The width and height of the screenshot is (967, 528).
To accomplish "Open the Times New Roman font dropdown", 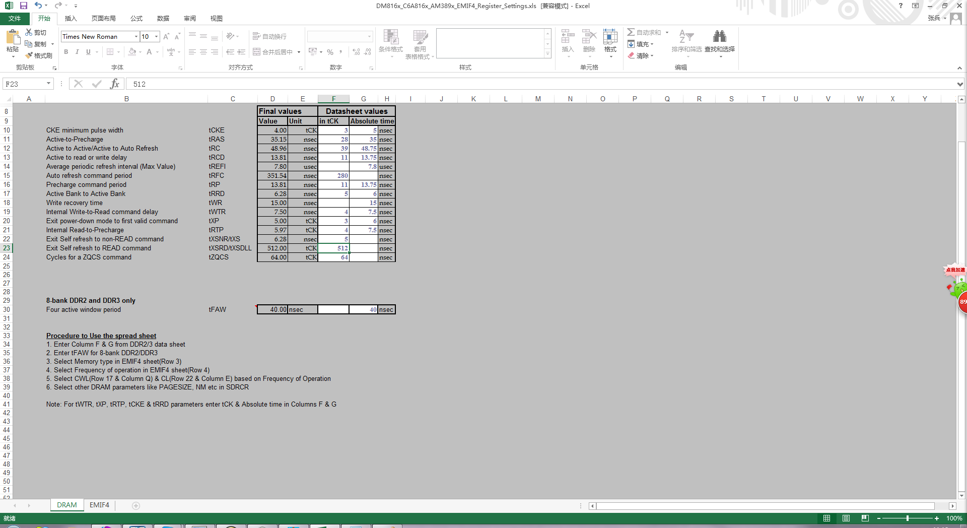I will [x=136, y=37].
